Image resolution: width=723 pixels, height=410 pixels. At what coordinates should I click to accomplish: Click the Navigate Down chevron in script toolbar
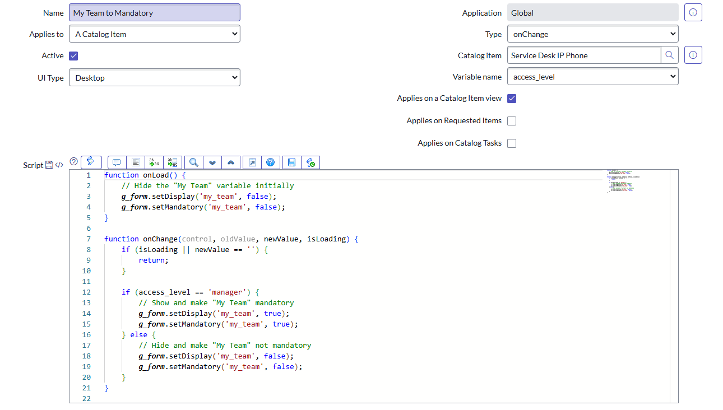point(212,162)
